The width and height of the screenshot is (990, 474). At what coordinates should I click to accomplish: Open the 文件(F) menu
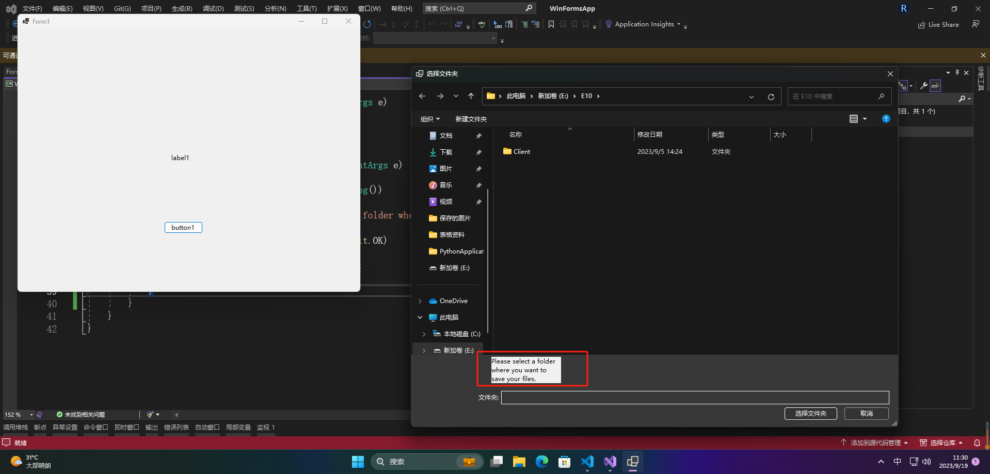pos(33,9)
